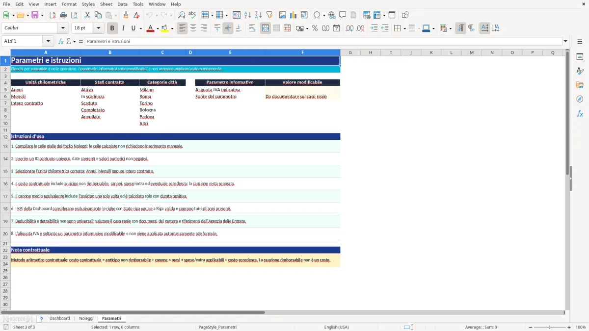Open the Data menu
Viewport: 589px width, 331px height.
(122, 4)
